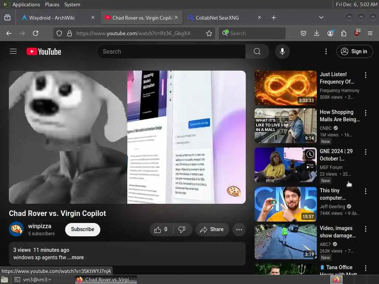View site security padlock info

click(x=70, y=33)
